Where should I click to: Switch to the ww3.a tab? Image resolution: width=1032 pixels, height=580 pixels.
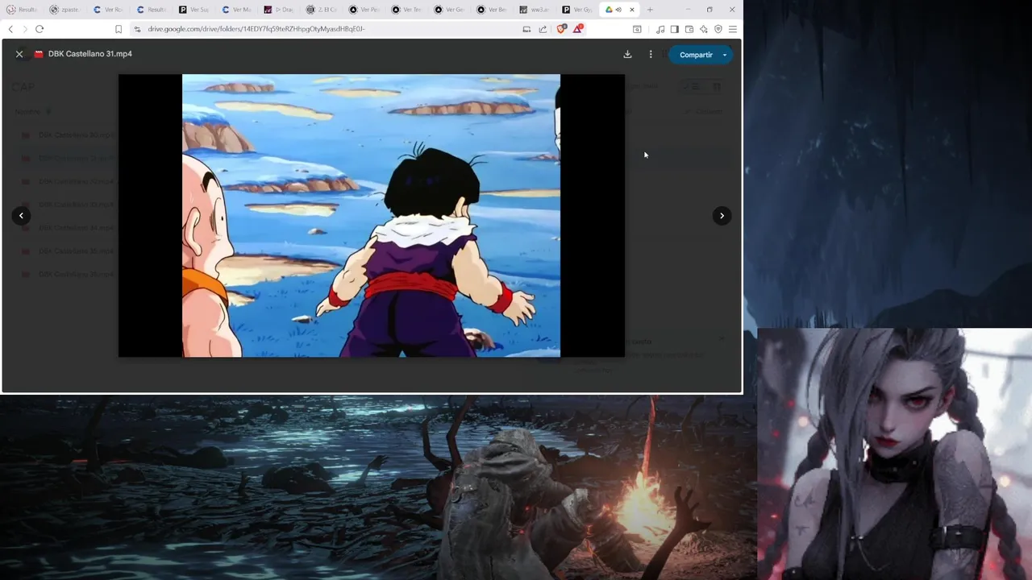coord(535,10)
